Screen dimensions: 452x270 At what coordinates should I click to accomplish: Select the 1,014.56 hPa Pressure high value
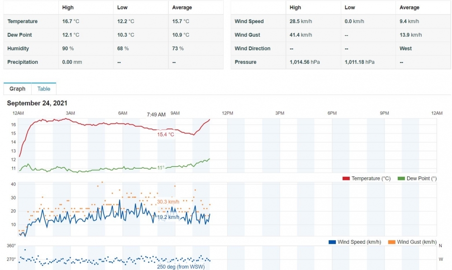(x=305, y=62)
